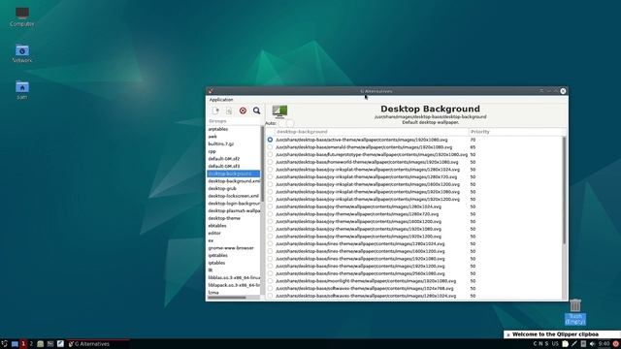Select gnome-www-browser in Groups list
Image resolution: width=621 pixels, height=349 pixels.
click(x=234, y=248)
